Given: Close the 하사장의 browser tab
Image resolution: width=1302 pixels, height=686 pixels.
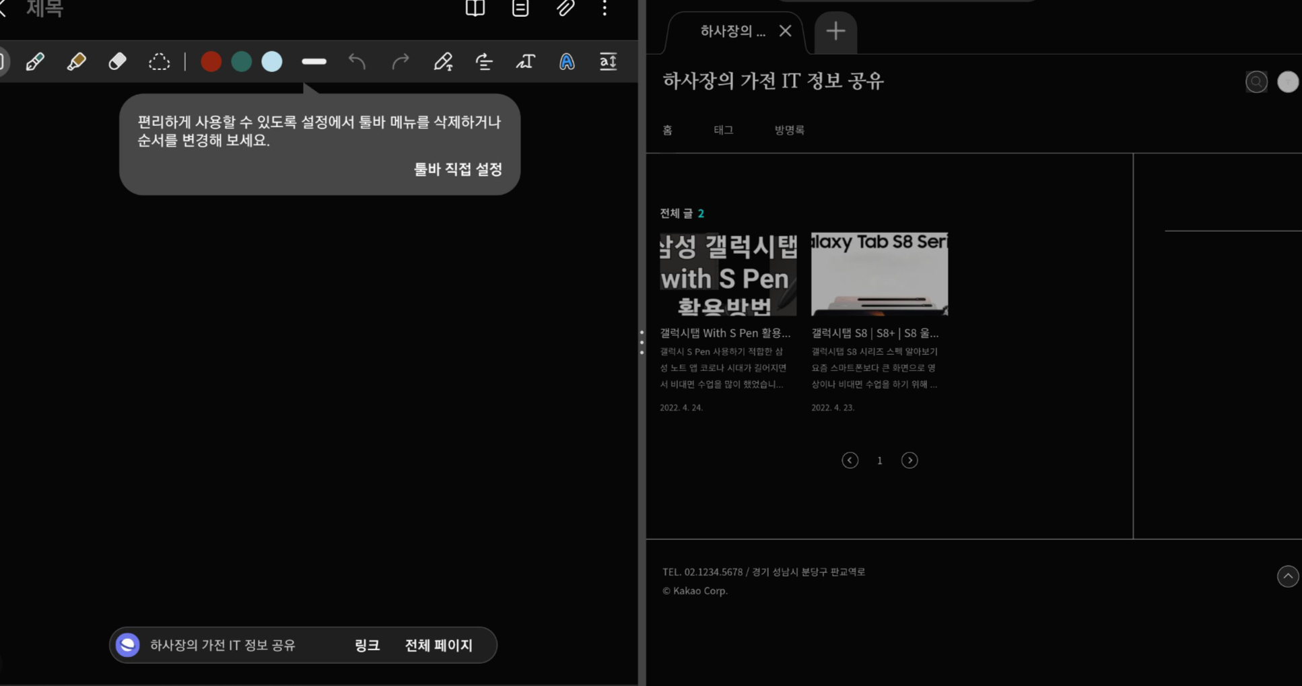Looking at the screenshot, I should click(785, 31).
